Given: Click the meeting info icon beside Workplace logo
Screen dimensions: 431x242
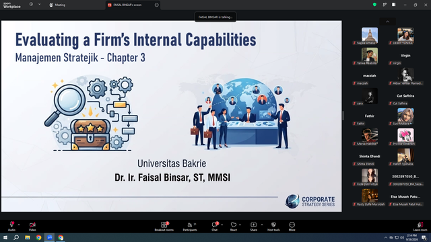Looking at the screenshot, I should tap(31, 5).
